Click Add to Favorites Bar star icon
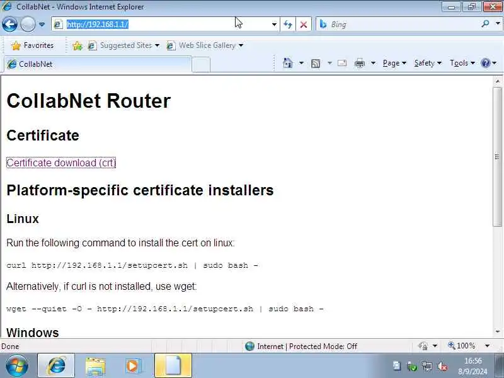Viewport: 504px width, 378px height. (x=77, y=45)
